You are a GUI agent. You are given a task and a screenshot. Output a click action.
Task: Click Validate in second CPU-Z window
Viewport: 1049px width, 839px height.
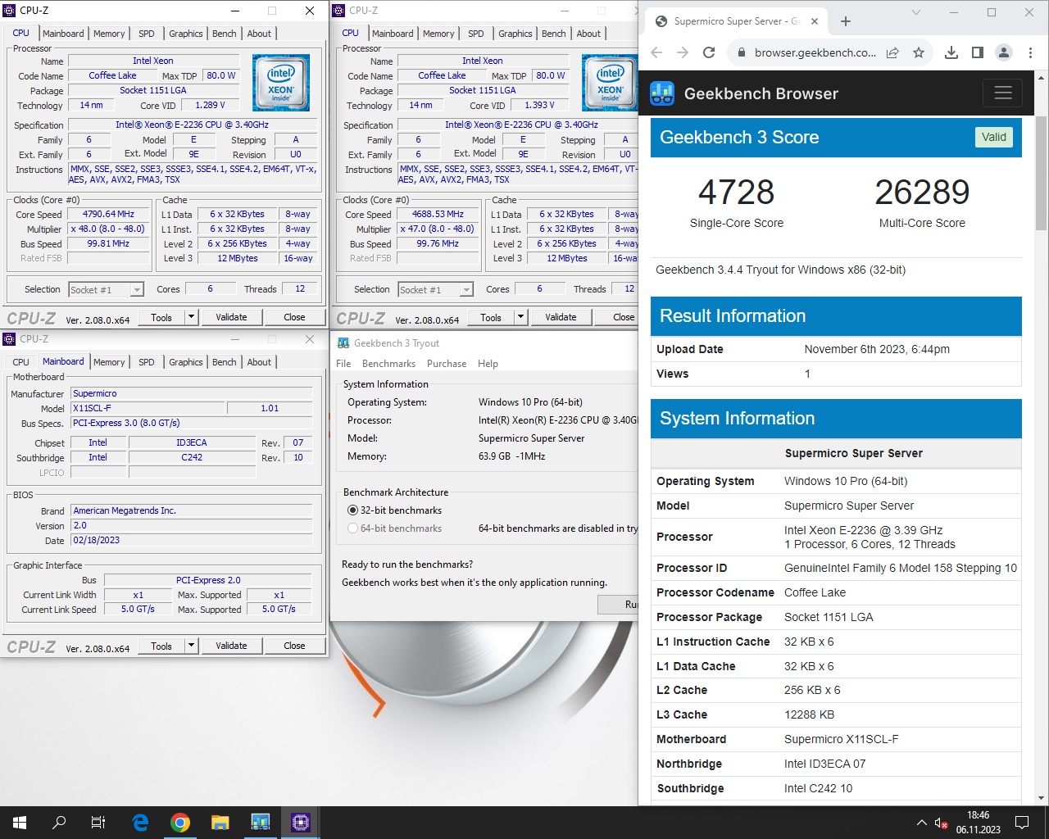[x=561, y=317]
